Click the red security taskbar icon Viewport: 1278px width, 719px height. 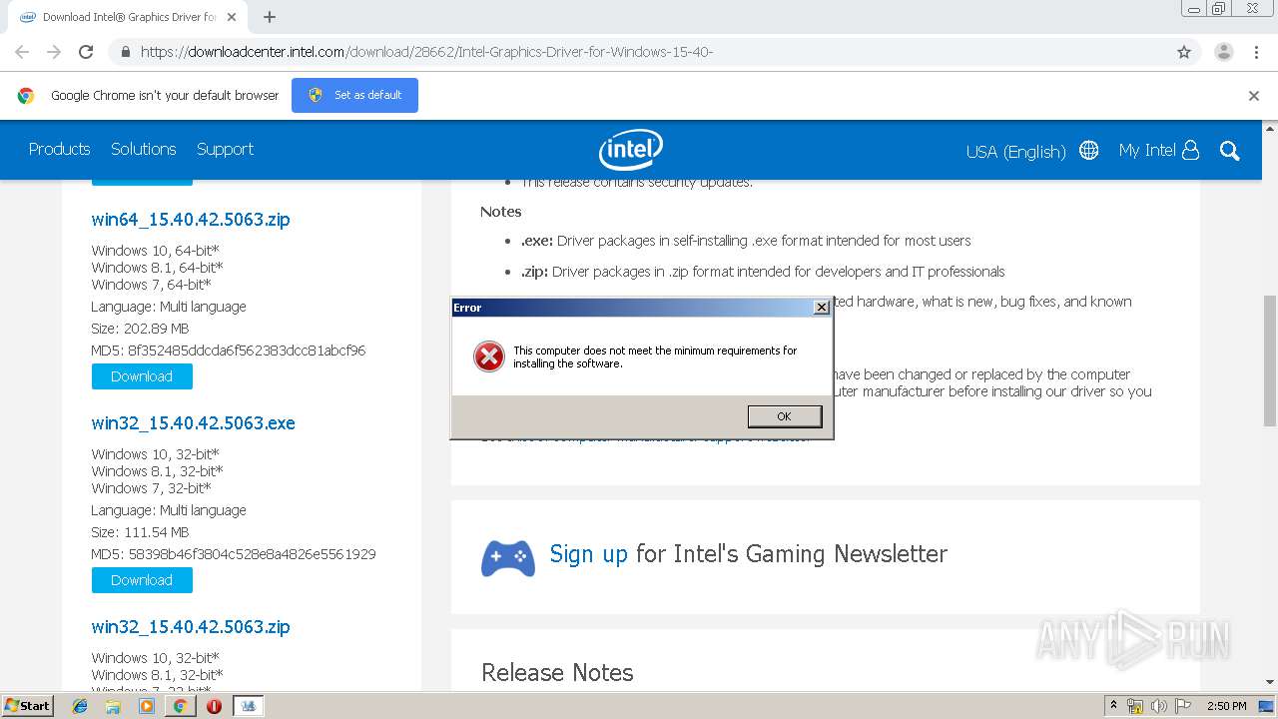[x=214, y=706]
